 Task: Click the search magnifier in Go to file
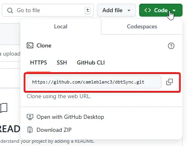(10, 11)
